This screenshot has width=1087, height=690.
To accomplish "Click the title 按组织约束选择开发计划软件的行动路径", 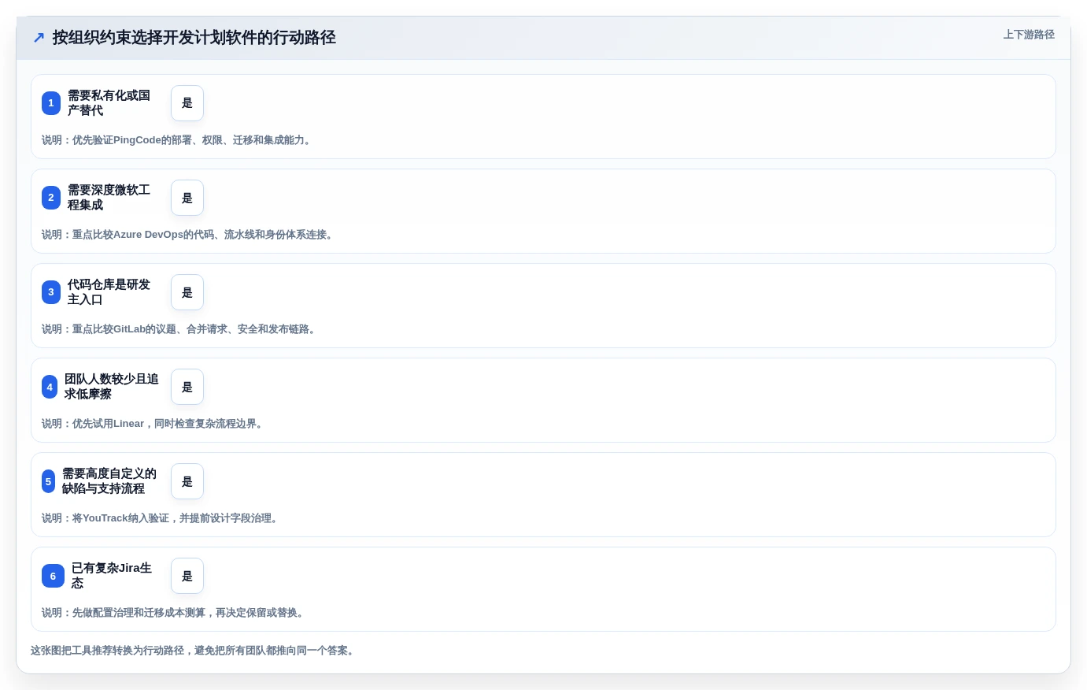I will click(194, 38).
